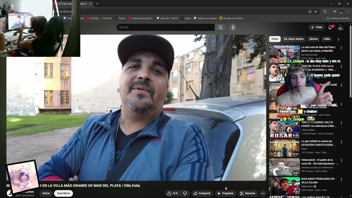
Task: Open the cobalt bookmark
Action: coord(186,18)
